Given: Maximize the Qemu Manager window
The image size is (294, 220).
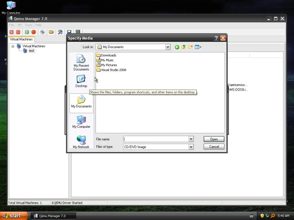Looking at the screenshot, I should coord(276,19).
